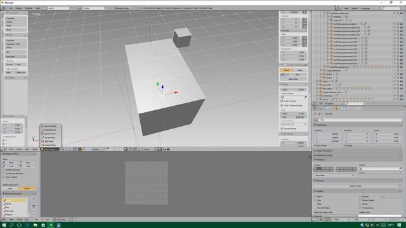Image resolution: width=406 pixels, height=228 pixels.
Task: Apply Smooth shading
Action: coord(10,65)
